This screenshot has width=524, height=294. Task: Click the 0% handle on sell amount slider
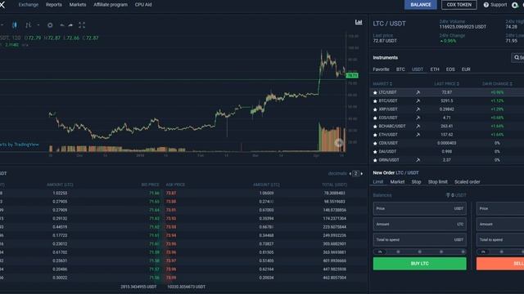(483, 252)
